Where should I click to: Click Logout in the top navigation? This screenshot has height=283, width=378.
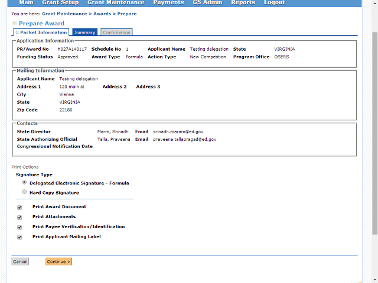[274, 3]
